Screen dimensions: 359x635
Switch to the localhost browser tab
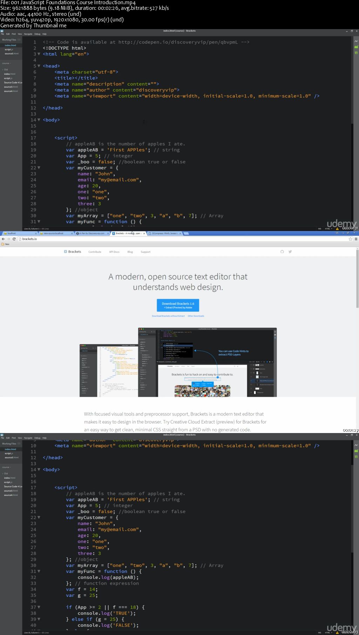click(19, 233)
